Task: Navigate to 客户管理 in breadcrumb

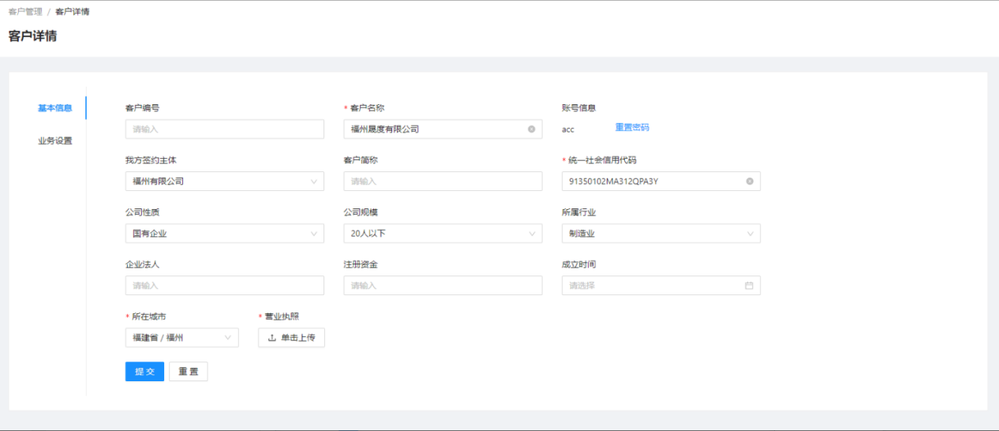Action: tap(25, 12)
